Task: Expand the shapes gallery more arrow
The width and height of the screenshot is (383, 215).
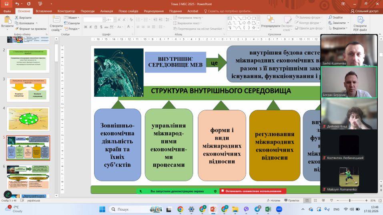Action: (x=258, y=28)
